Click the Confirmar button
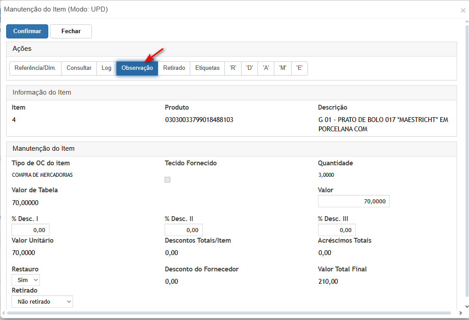Viewport: 469px width, 320px height. [x=27, y=31]
